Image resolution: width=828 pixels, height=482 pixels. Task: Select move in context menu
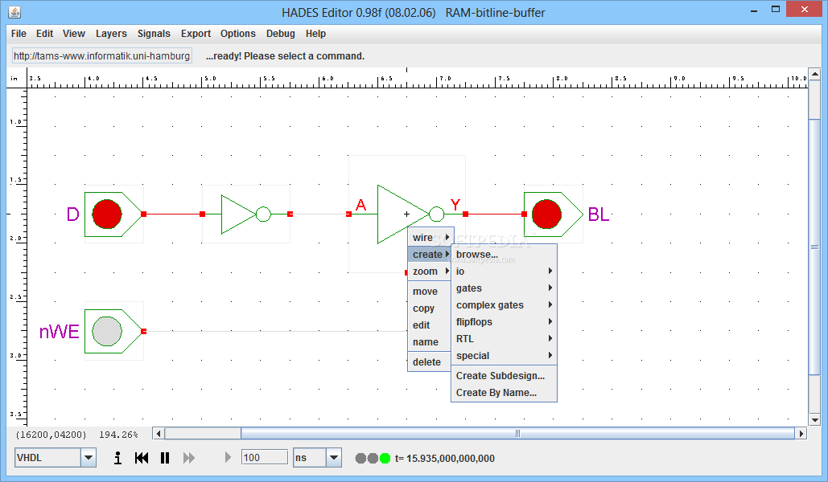pyautogui.click(x=430, y=291)
